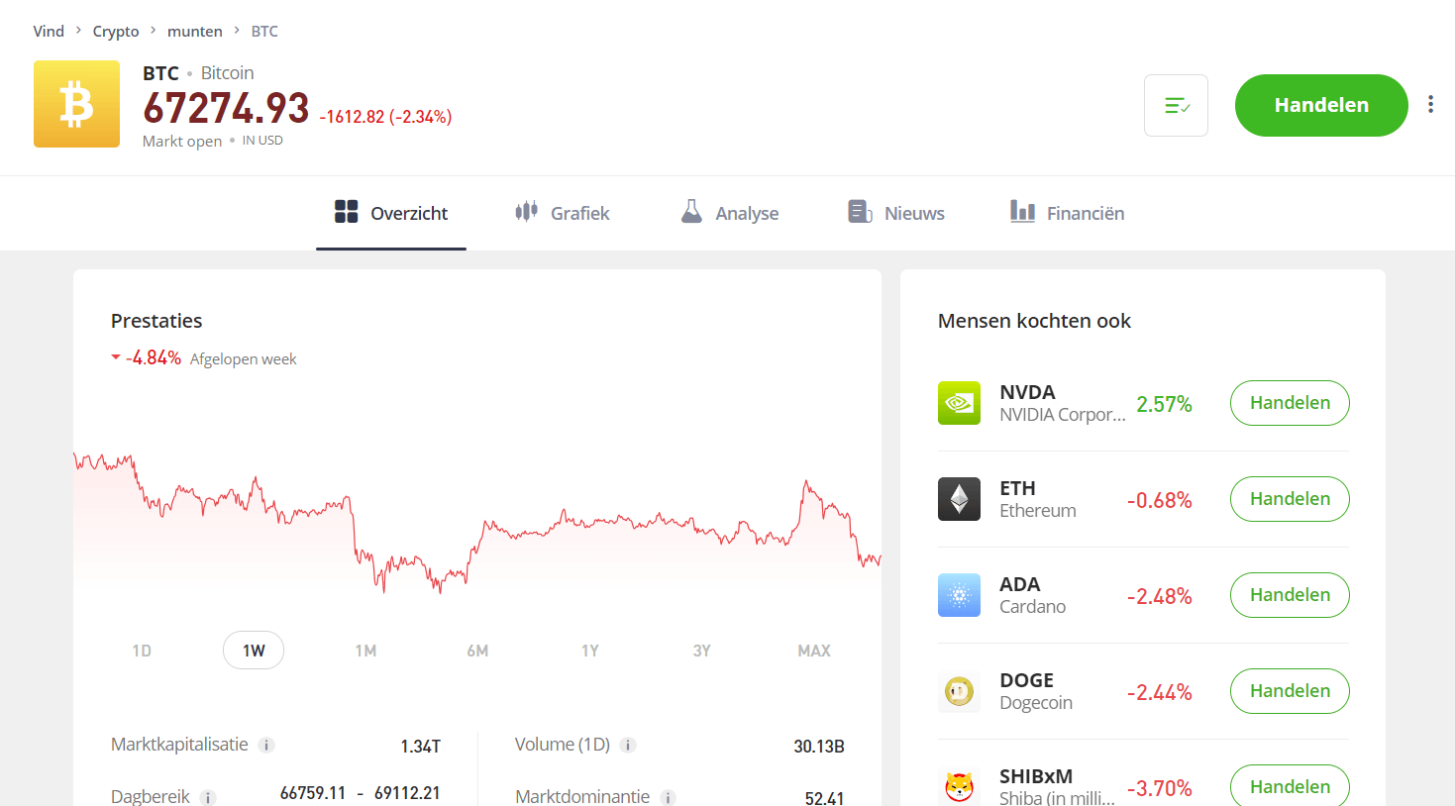Click the Financiën bar chart icon
Image resolution: width=1455 pixels, height=806 pixels.
tap(1022, 211)
